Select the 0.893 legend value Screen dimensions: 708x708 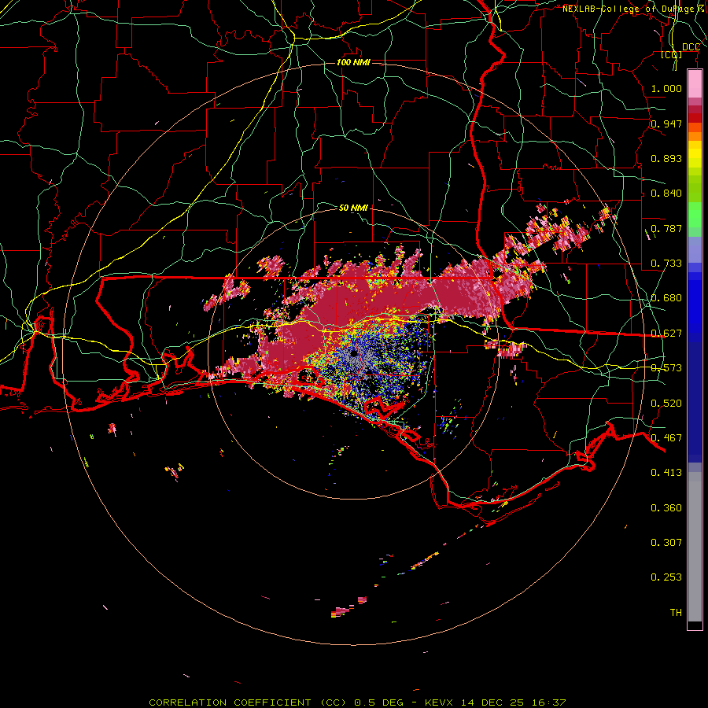[x=666, y=158]
